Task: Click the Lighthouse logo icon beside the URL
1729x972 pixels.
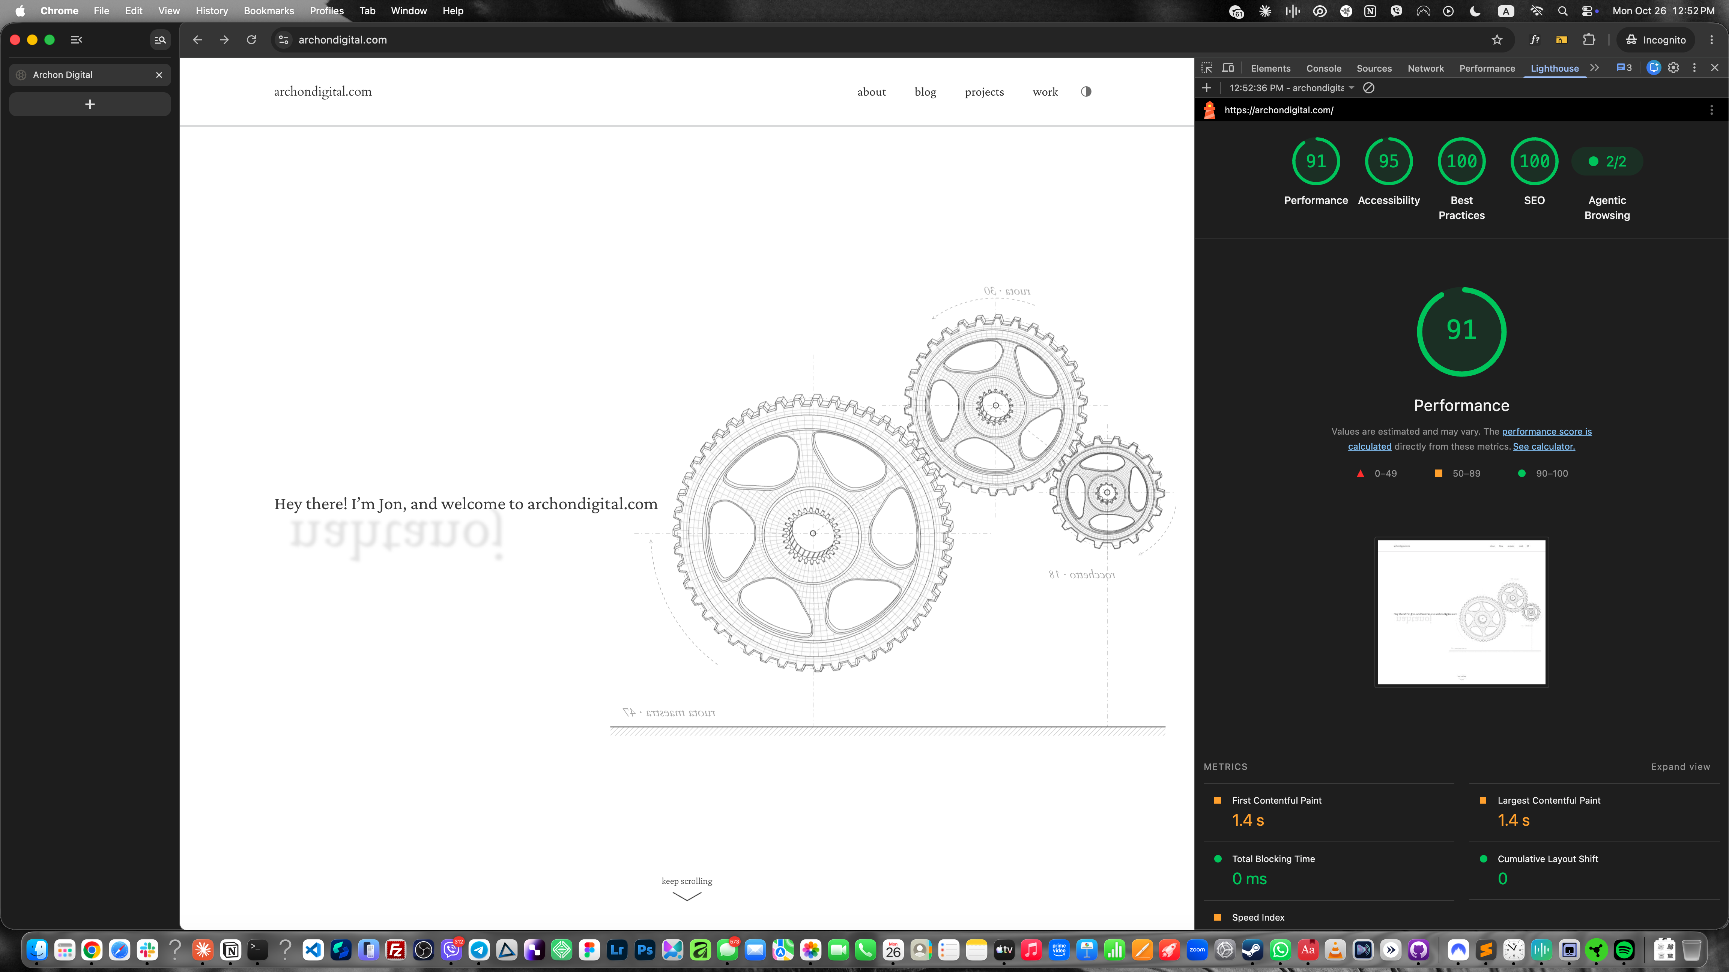Action: (1209, 110)
